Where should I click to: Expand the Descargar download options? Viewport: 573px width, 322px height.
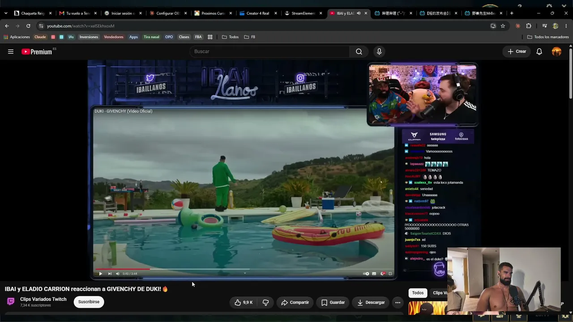371,302
